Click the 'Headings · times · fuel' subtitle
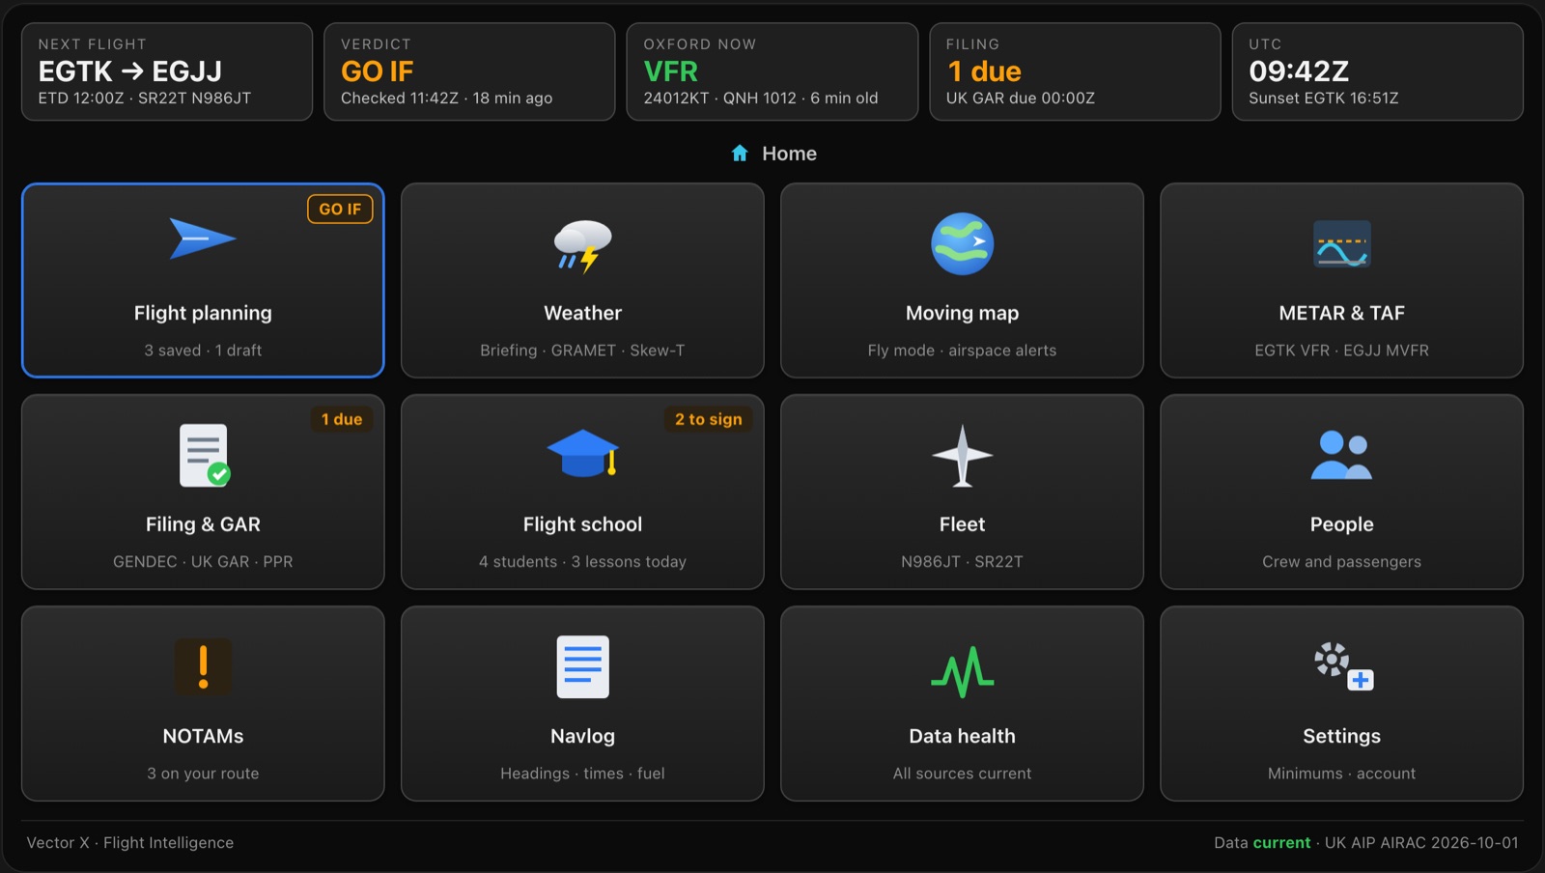The width and height of the screenshot is (1545, 873). tap(582, 774)
